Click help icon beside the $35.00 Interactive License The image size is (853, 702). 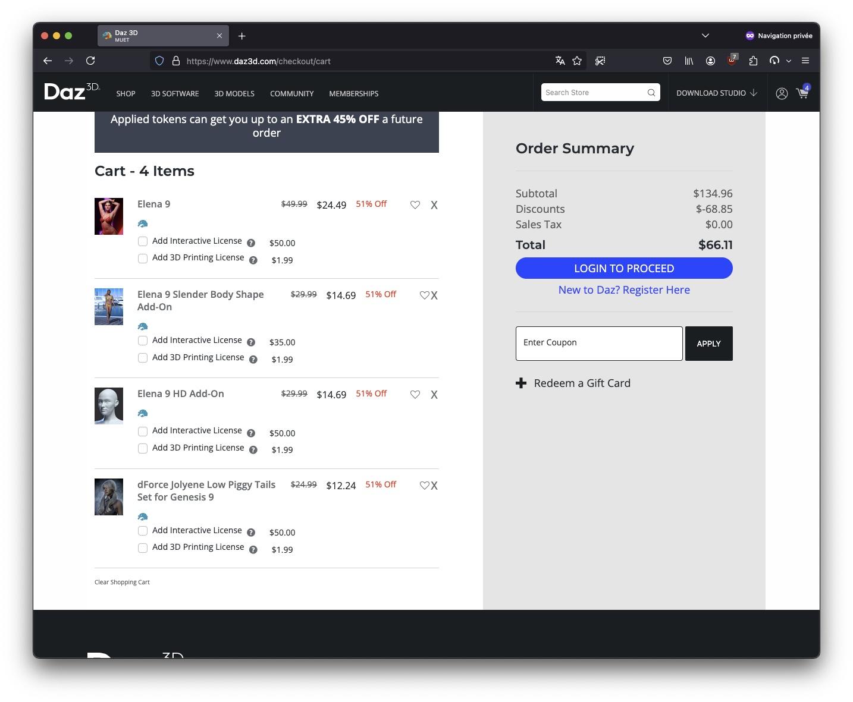[x=251, y=342]
